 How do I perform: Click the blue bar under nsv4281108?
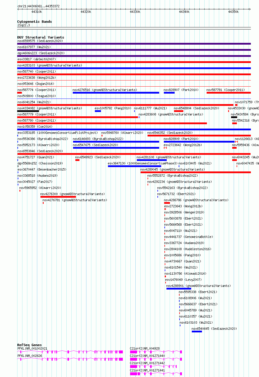pos(152,160)
